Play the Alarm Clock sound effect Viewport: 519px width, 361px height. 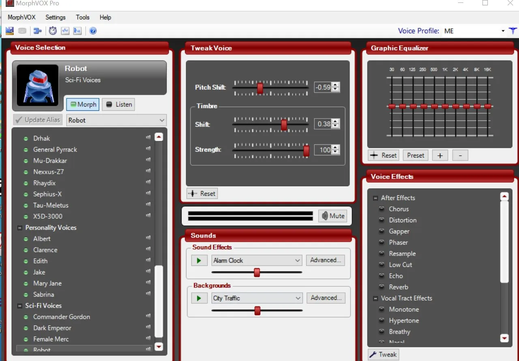(x=199, y=260)
